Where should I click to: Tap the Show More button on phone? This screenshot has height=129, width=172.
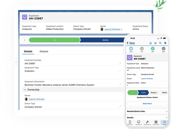(x=147, y=104)
